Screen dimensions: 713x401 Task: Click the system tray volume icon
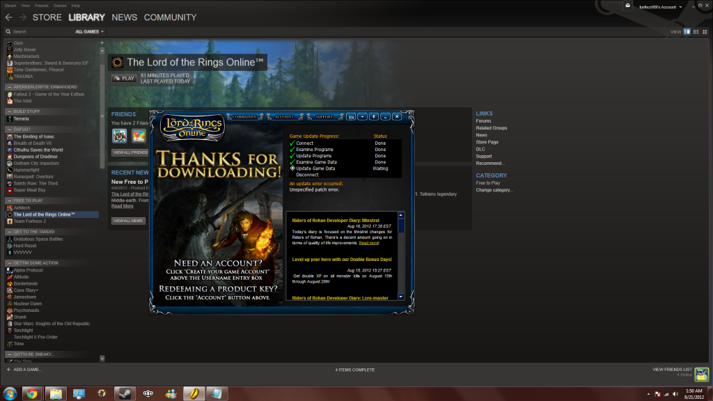[x=675, y=394]
